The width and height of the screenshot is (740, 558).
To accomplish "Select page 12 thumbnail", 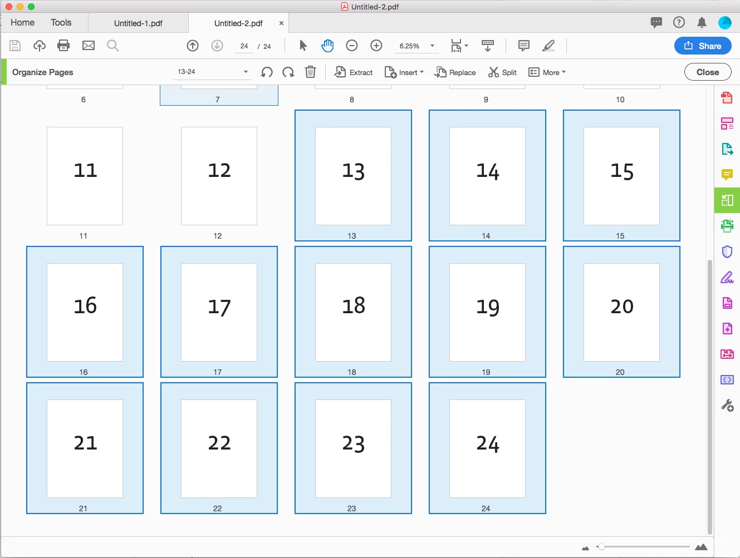I will [219, 176].
